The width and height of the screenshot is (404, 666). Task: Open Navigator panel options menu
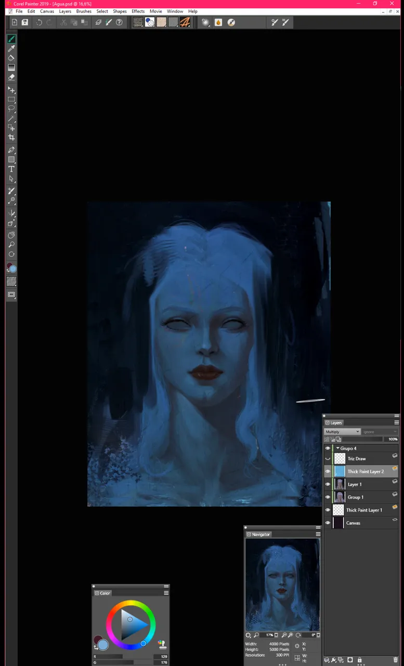tap(318, 534)
